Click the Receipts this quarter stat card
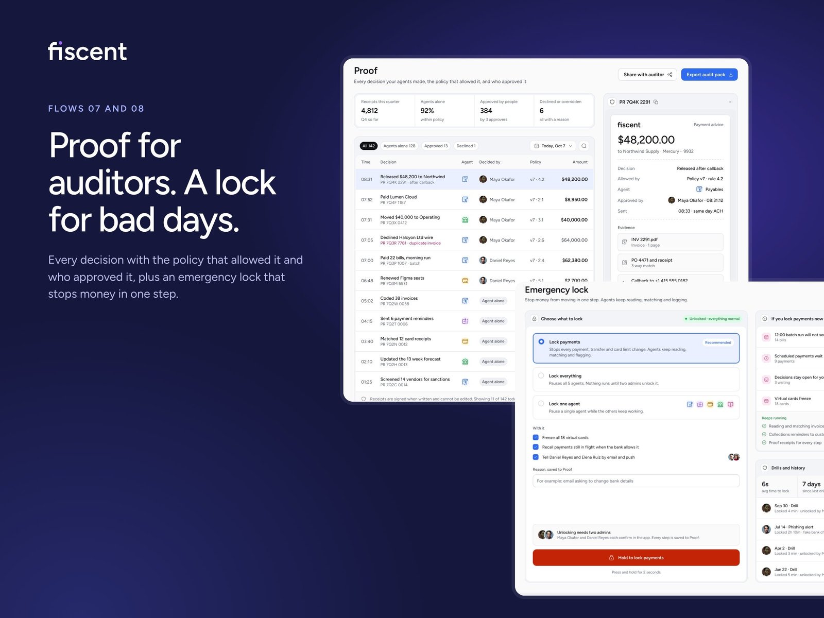Screen dimensions: 824x618 pos(385,110)
